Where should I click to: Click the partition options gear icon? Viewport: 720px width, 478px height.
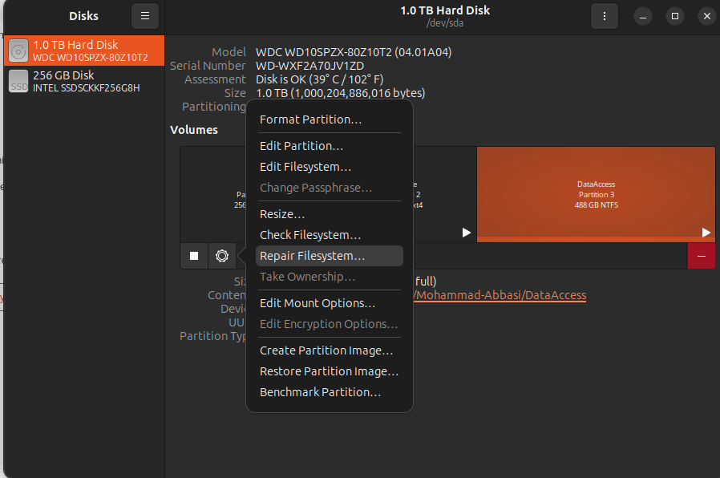[222, 256]
